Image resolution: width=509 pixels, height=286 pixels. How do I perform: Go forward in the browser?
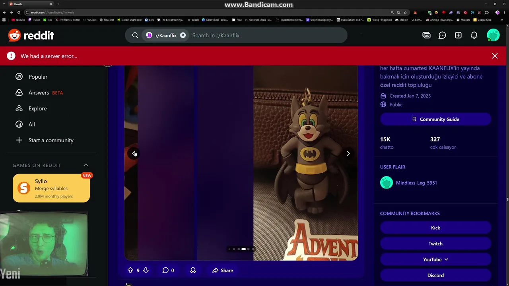pyautogui.click(x=12, y=12)
